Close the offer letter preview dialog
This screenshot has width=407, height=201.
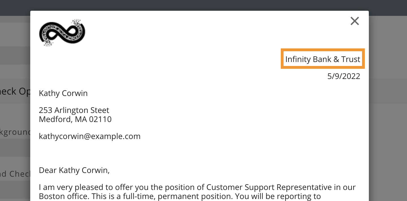click(355, 21)
